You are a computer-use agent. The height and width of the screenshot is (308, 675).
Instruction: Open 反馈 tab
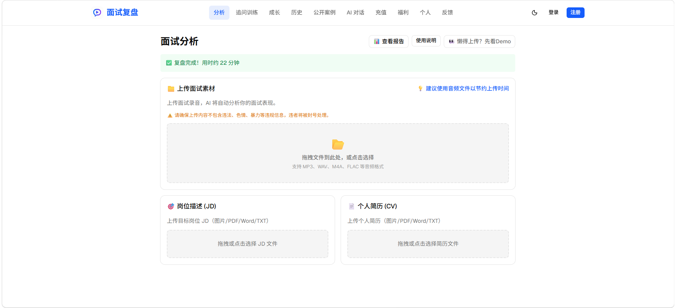[447, 13]
